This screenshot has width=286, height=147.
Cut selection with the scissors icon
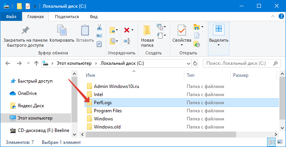(99, 27)
